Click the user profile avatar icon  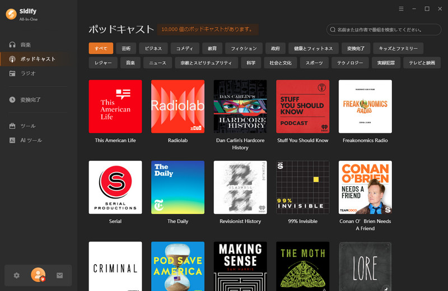pos(38,275)
